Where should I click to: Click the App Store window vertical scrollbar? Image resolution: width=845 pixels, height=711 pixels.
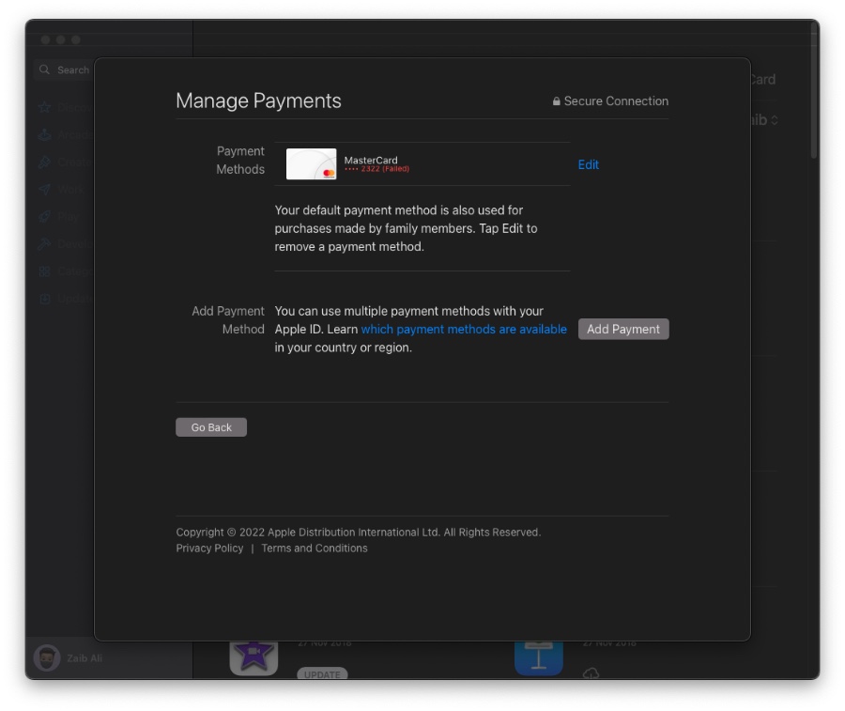814,92
